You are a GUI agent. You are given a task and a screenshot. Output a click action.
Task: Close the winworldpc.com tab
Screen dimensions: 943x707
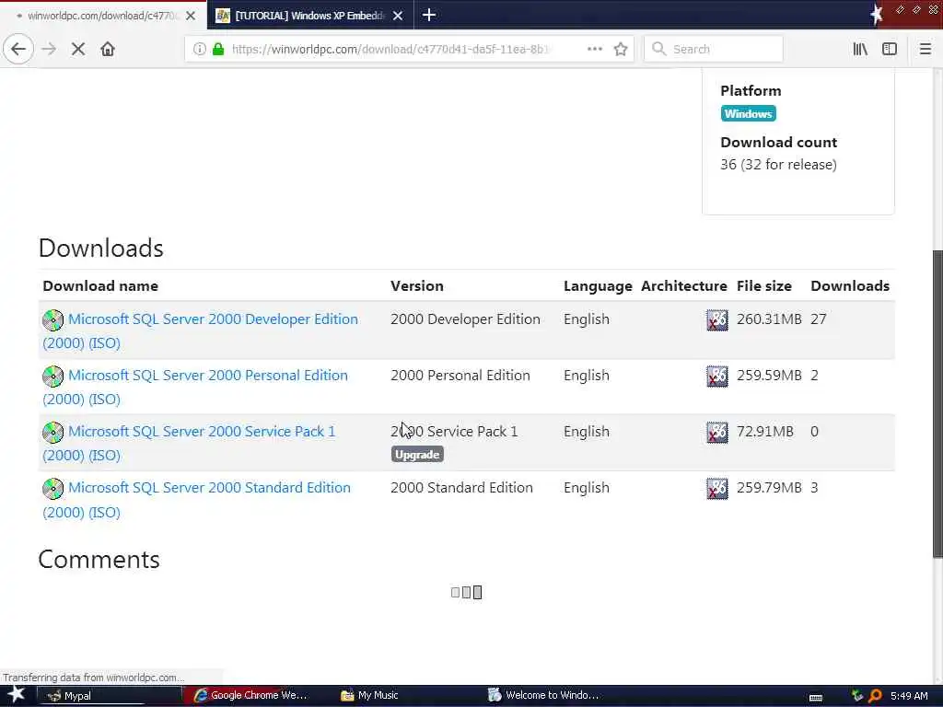tap(191, 16)
